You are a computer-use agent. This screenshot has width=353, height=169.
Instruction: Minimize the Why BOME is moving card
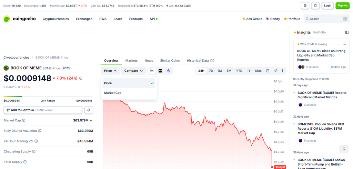point(344,44)
